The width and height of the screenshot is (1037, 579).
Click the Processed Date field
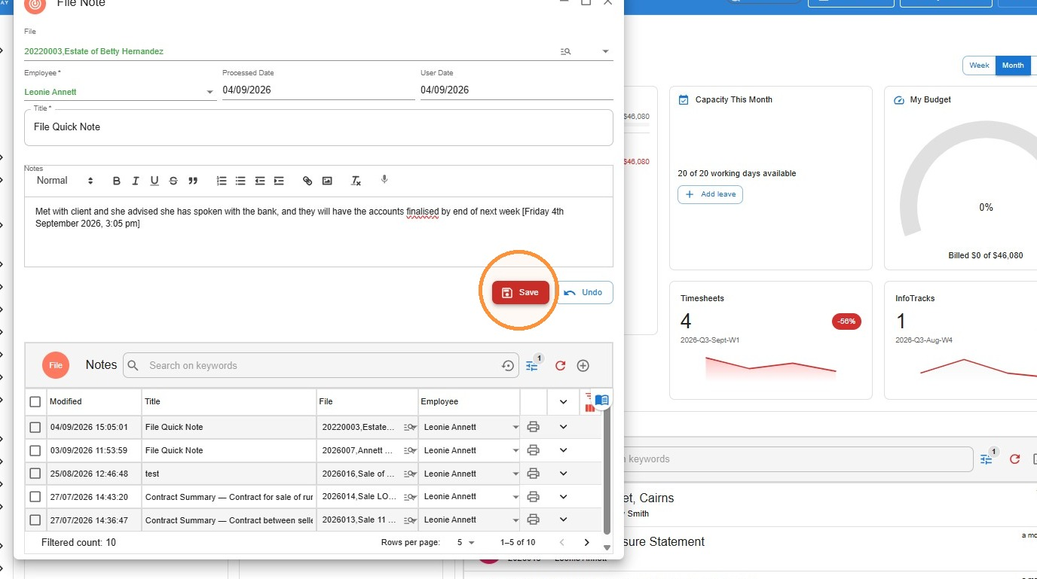tap(318, 90)
